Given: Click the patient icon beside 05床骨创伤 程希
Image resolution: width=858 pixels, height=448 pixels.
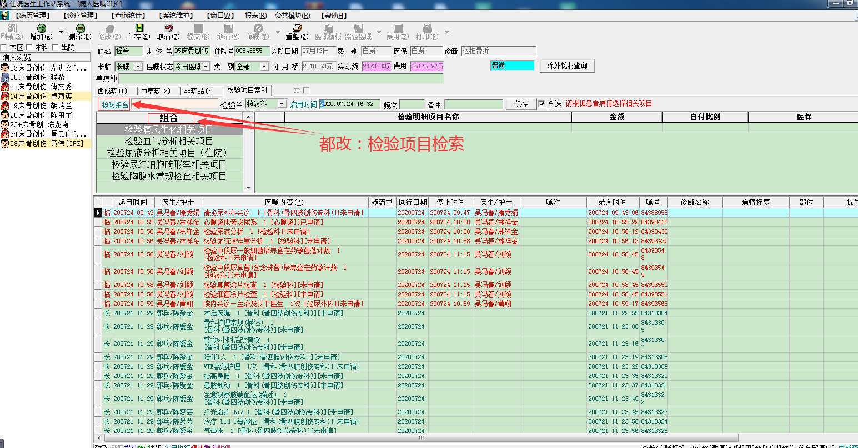Looking at the screenshot, I should [x=5, y=77].
